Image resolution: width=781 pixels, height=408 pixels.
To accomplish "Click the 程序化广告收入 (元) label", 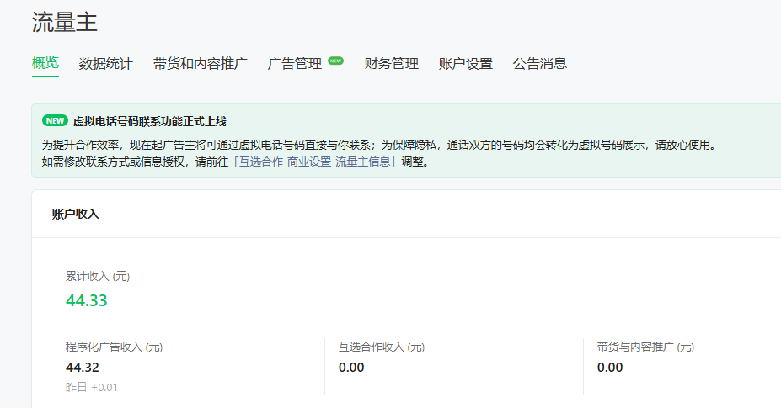I will (114, 347).
